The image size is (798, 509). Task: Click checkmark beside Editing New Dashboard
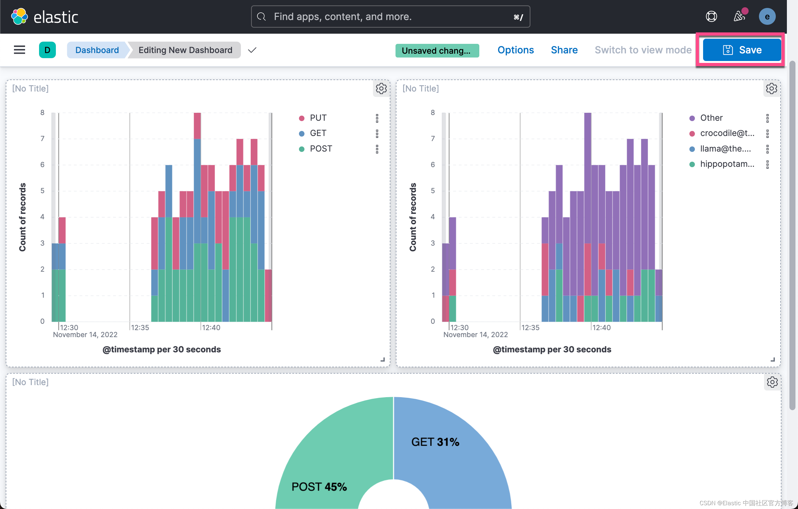point(252,50)
